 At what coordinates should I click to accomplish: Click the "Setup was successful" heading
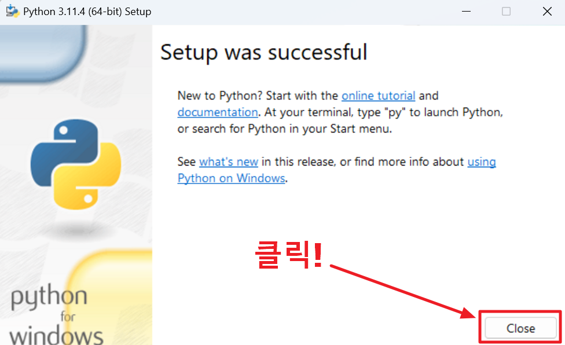(264, 52)
